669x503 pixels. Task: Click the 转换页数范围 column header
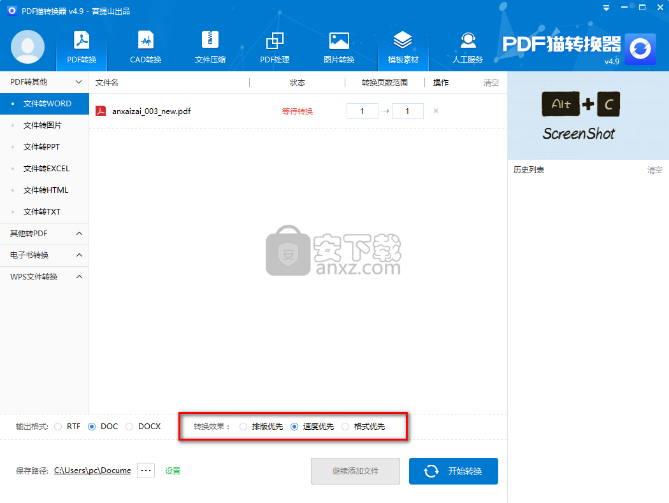point(384,83)
